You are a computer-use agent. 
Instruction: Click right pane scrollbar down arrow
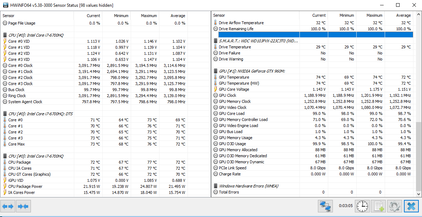tap(419, 194)
